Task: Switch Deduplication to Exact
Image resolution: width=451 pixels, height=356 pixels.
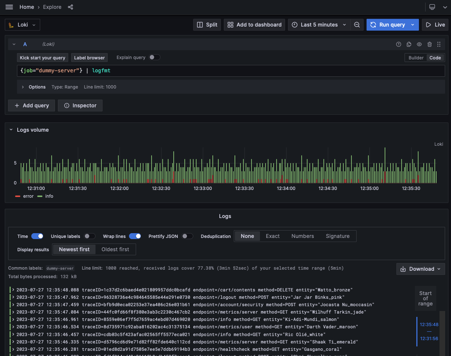Action: point(273,236)
